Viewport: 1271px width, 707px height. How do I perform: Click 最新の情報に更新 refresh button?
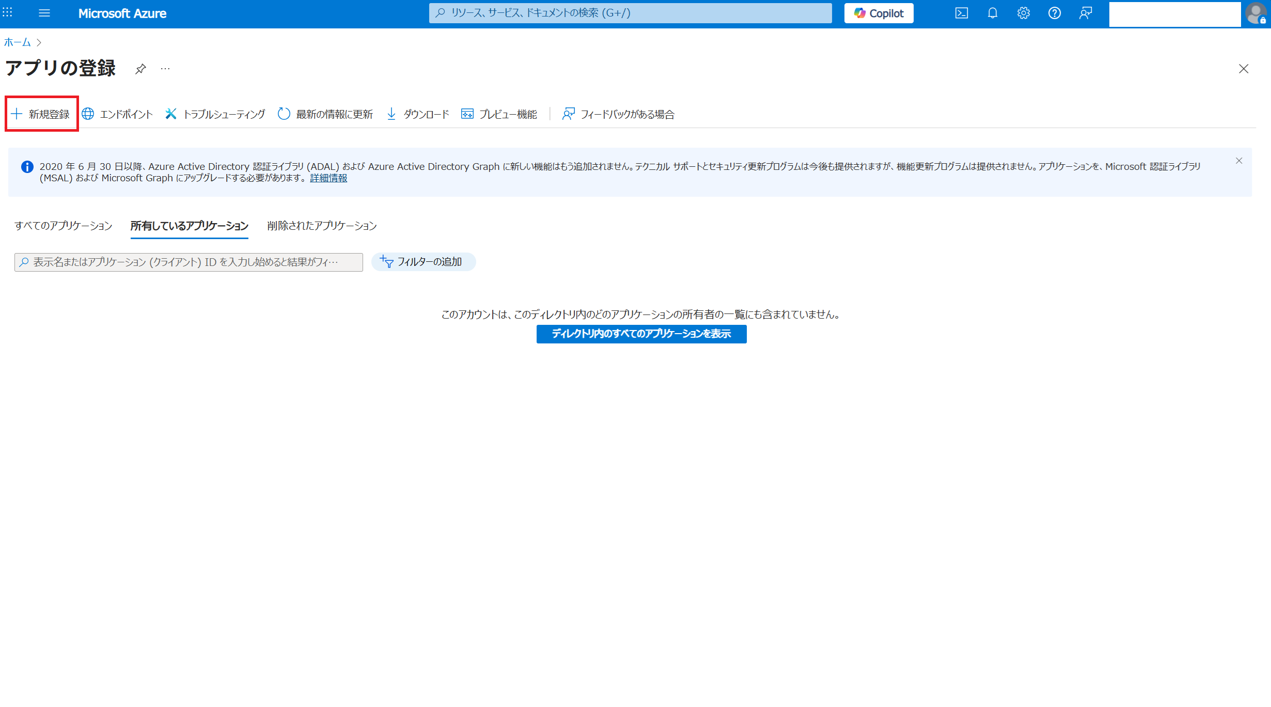tap(325, 114)
